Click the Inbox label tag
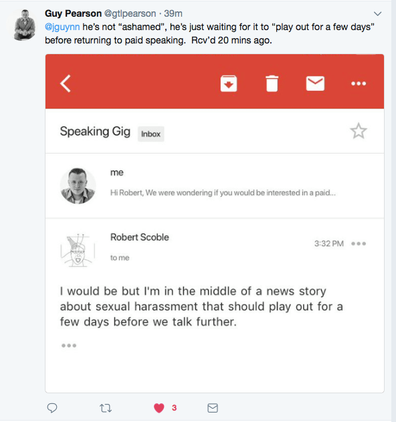Viewport: 396px width, 422px height. point(151,134)
